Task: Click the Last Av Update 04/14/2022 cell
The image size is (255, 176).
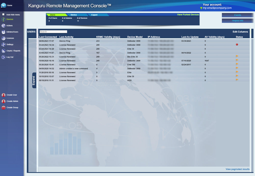Action: point(186,53)
